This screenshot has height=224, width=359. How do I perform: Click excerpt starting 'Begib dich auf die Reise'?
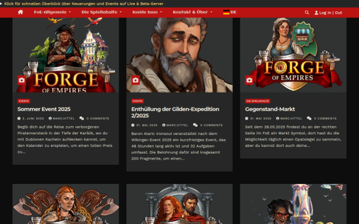tap(65, 139)
